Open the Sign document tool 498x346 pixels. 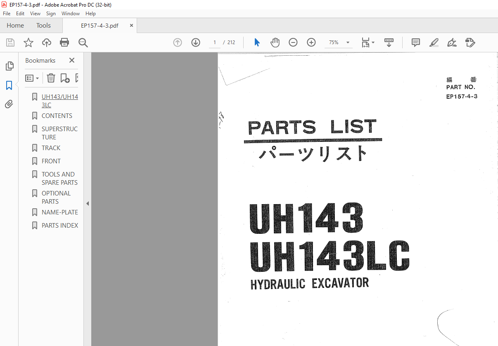pos(452,42)
